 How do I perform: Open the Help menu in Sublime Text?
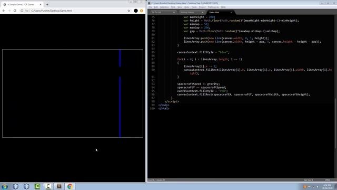(223, 7)
